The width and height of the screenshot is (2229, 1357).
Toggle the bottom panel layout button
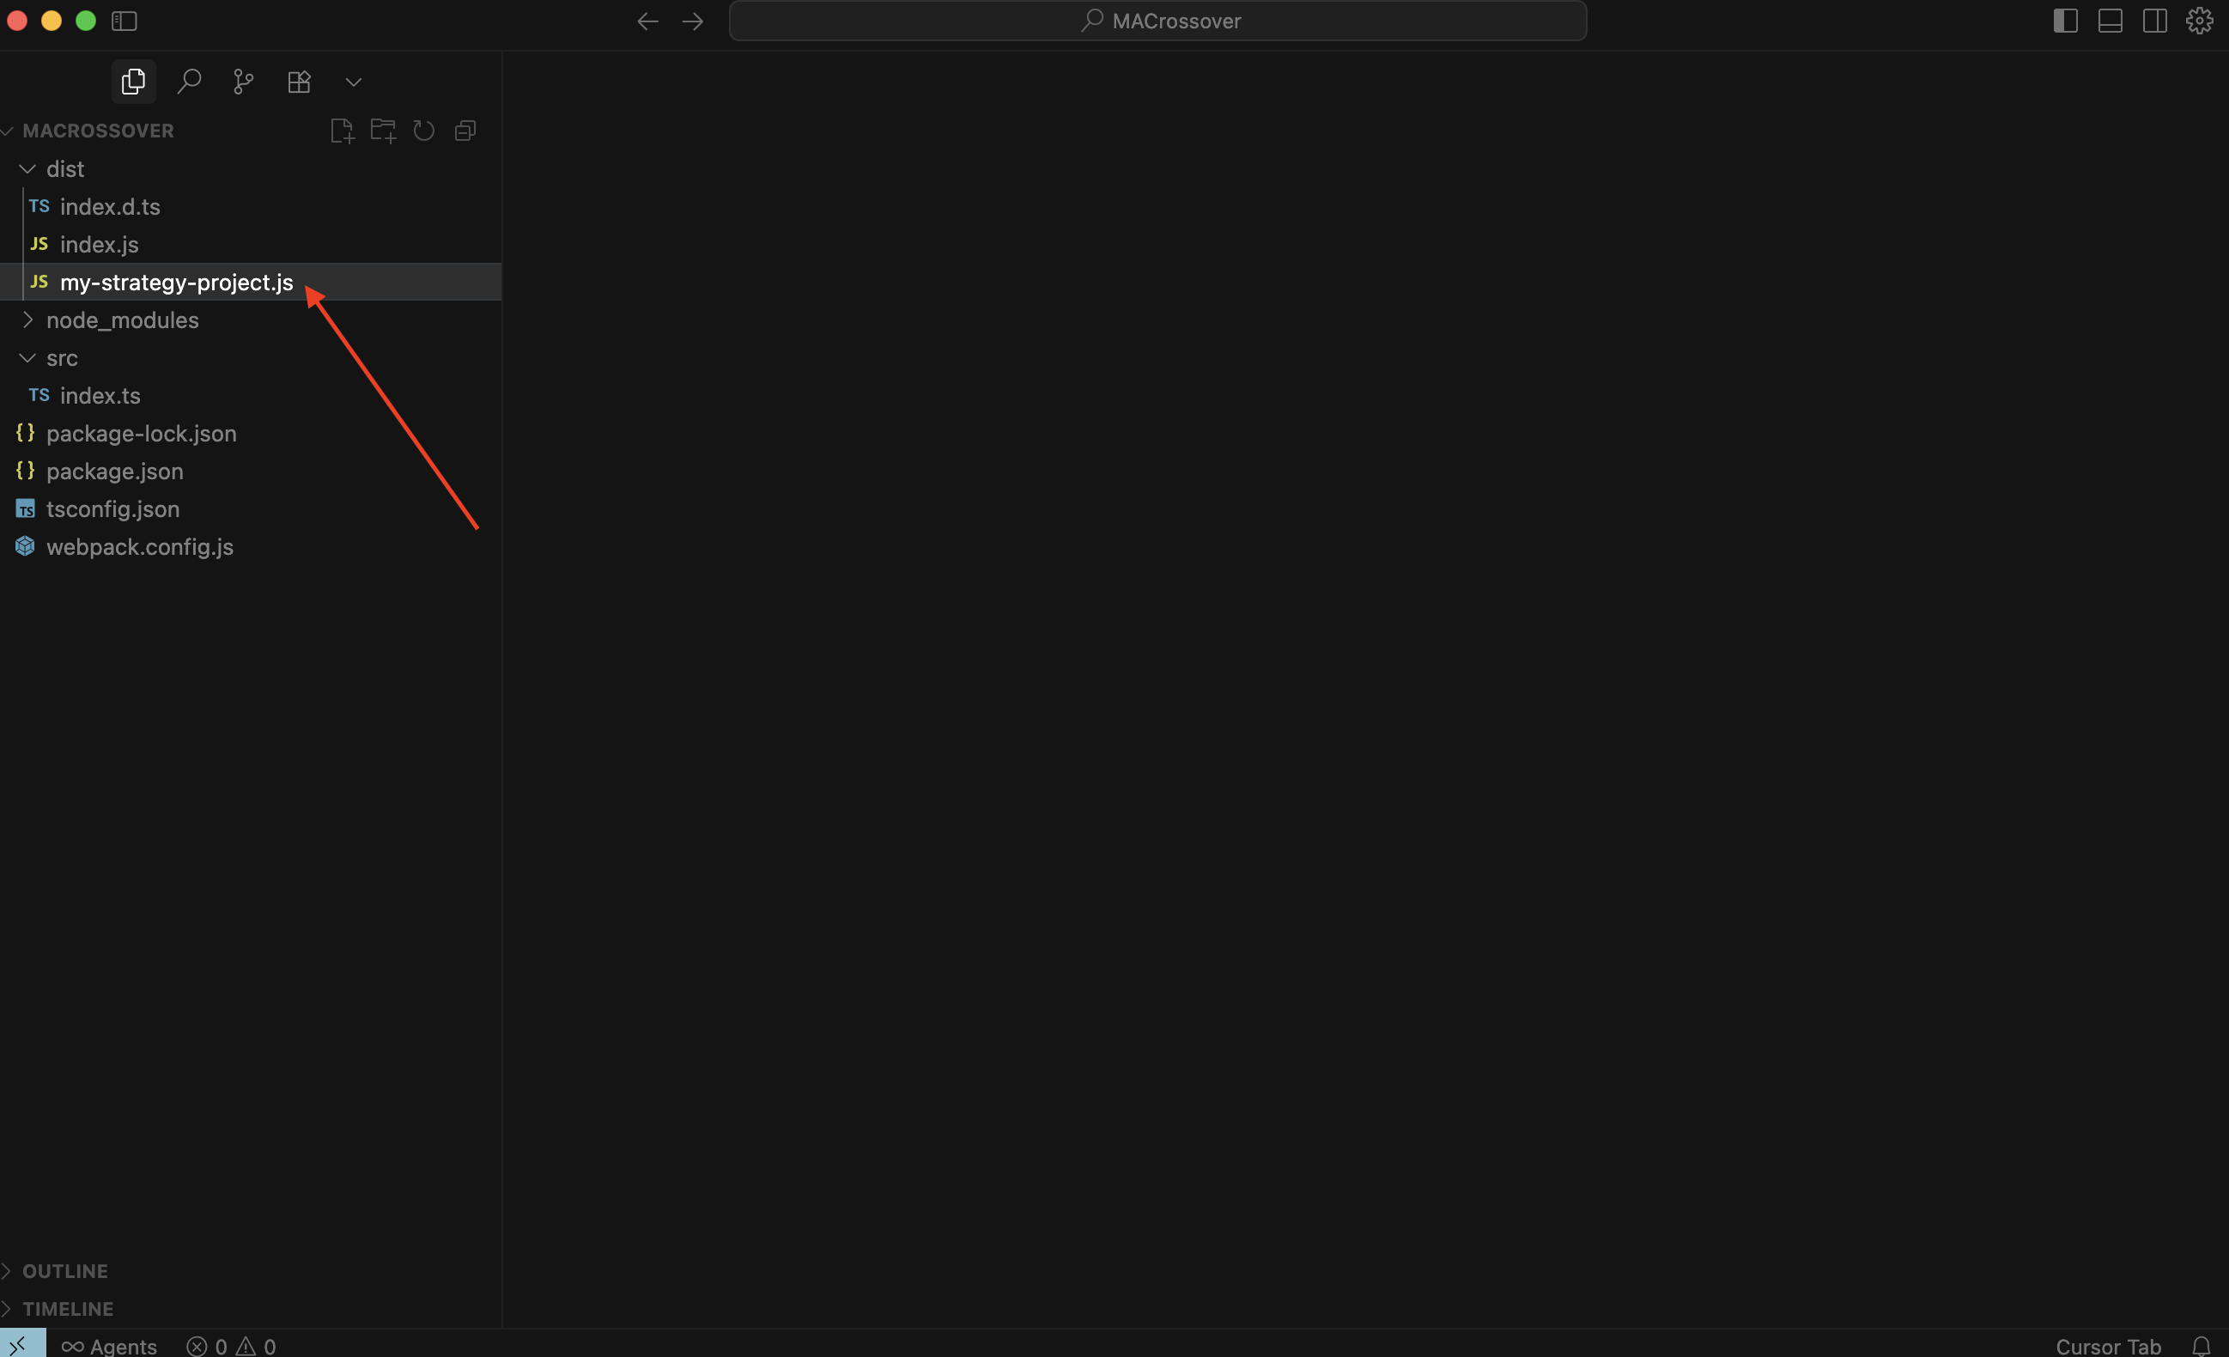click(x=2110, y=21)
